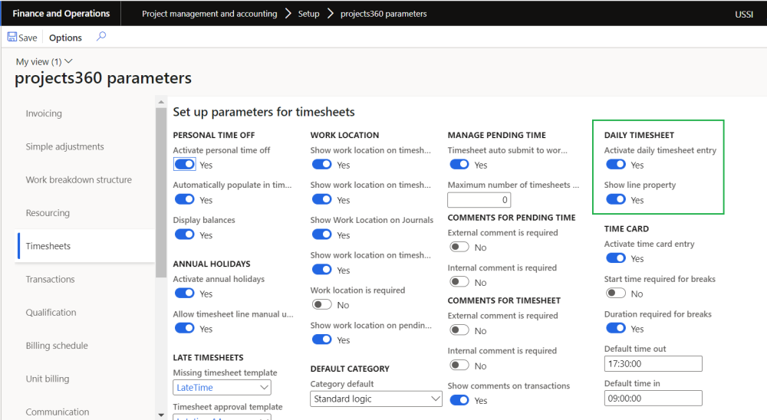Click the Save disk icon
Screen dimensions: 767x420
[12, 37]
